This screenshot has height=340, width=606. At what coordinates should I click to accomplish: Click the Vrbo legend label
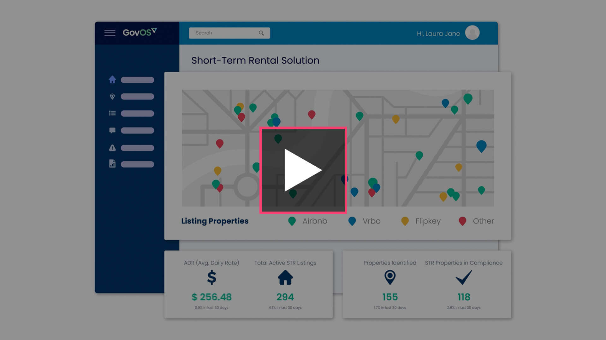tap(371, 221)
